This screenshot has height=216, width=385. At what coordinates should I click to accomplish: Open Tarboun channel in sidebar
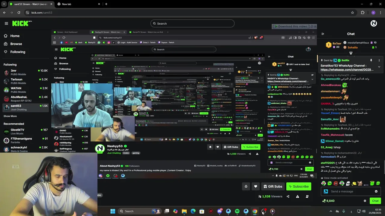pyautogui.click(x=26, y=81)
